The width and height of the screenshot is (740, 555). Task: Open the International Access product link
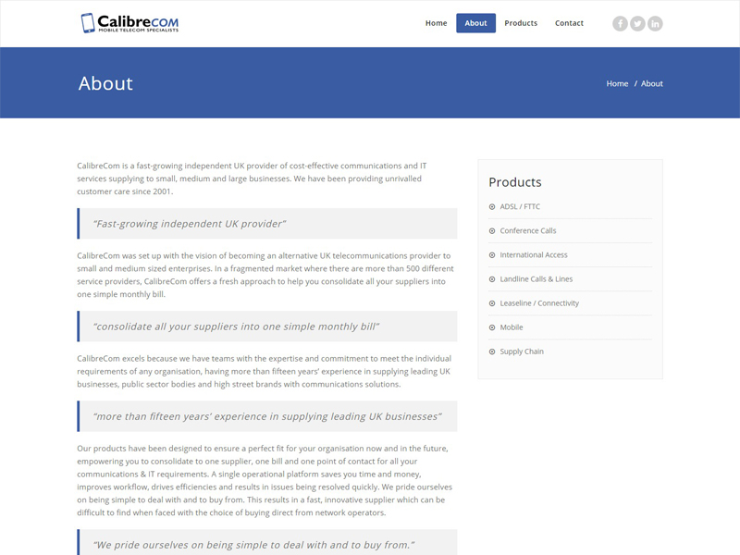[x=534, y=255]
